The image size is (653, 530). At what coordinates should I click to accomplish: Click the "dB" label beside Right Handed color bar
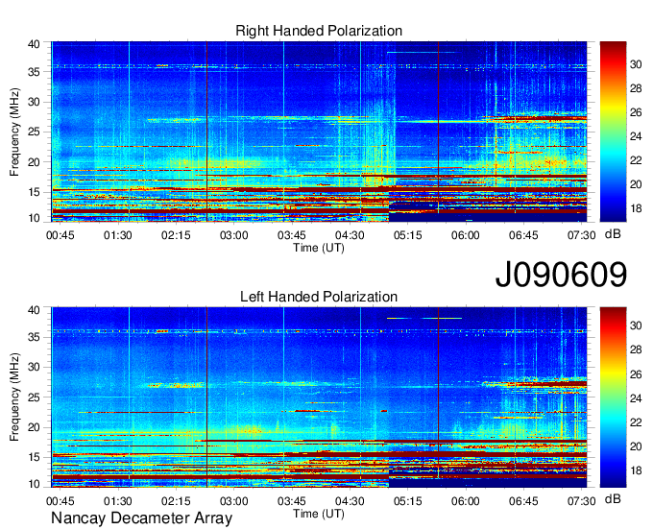(x=613, y=234)
